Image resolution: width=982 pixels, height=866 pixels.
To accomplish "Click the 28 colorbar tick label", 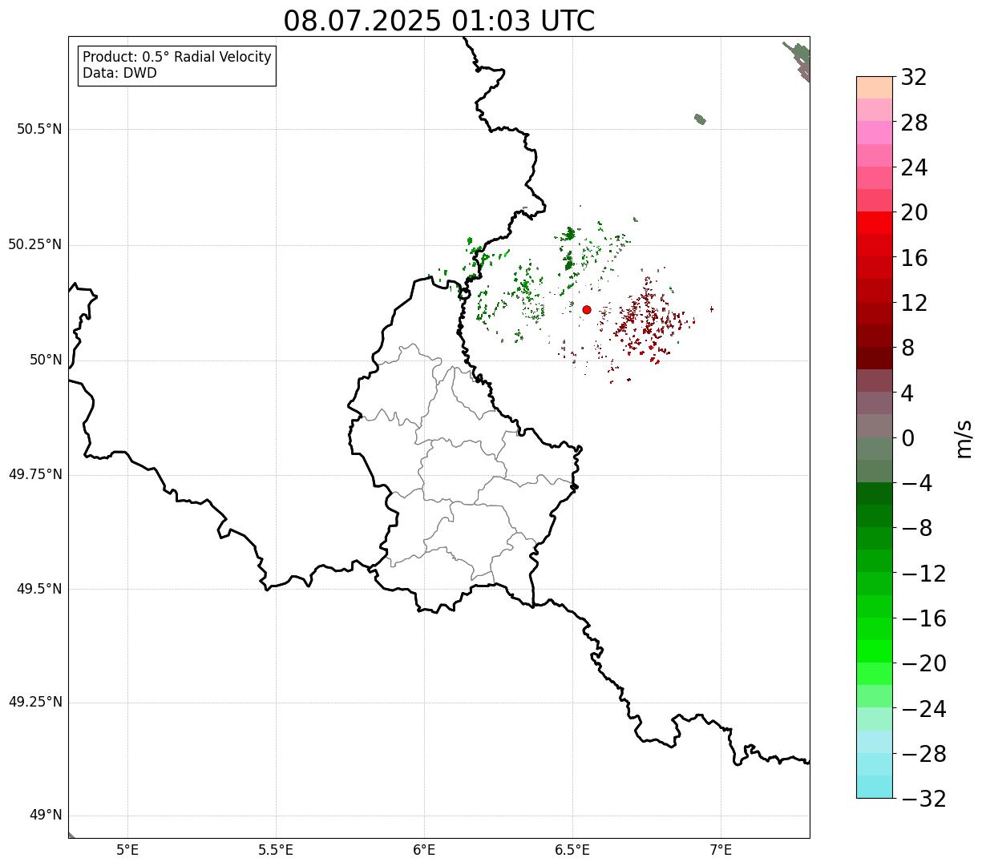I will point(914,123).
